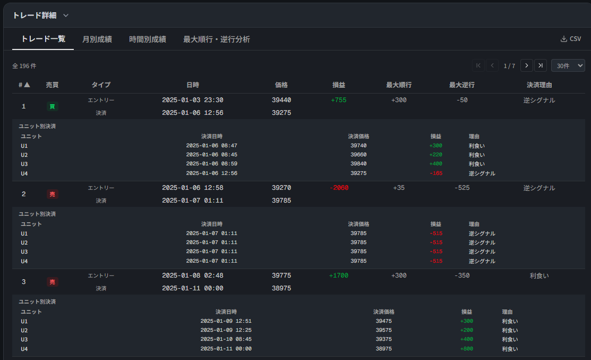
Task: Click the 最大逆行 column header
Action: pyautogui.click(x=462, y=85)
